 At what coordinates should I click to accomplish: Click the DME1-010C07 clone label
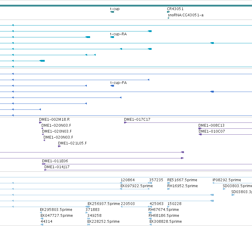click(212, 131)
